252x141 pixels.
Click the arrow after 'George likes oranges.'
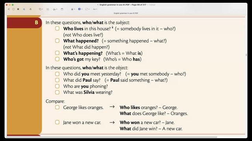coord(112,107)
